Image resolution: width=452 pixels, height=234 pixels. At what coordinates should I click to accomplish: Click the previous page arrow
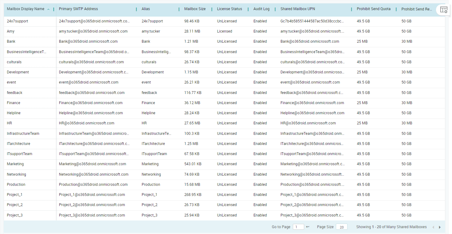(433, 227)
